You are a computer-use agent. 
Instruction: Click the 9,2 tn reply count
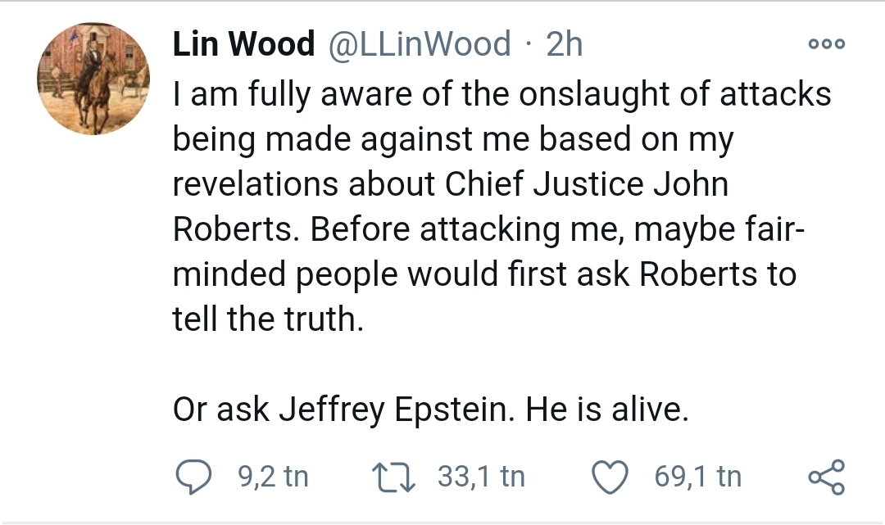(x=273, y=477)
